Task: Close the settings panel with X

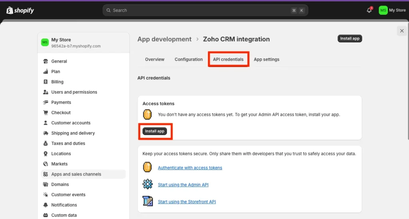Action: (x=402, y=31)
